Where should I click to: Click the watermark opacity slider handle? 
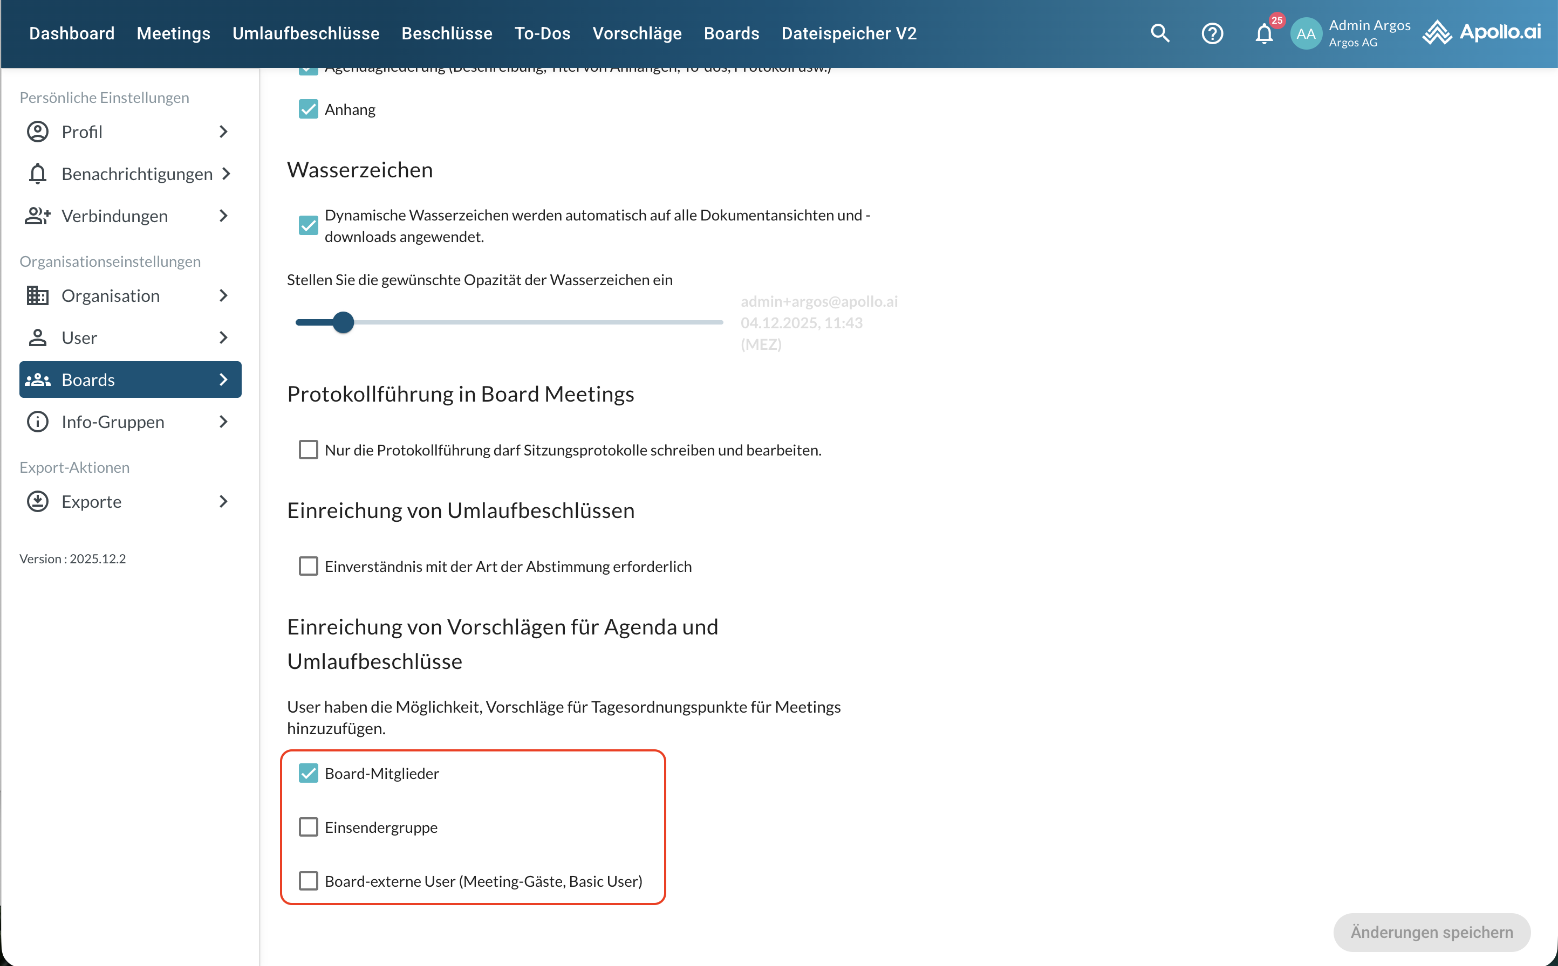click(x=343, y=323)
